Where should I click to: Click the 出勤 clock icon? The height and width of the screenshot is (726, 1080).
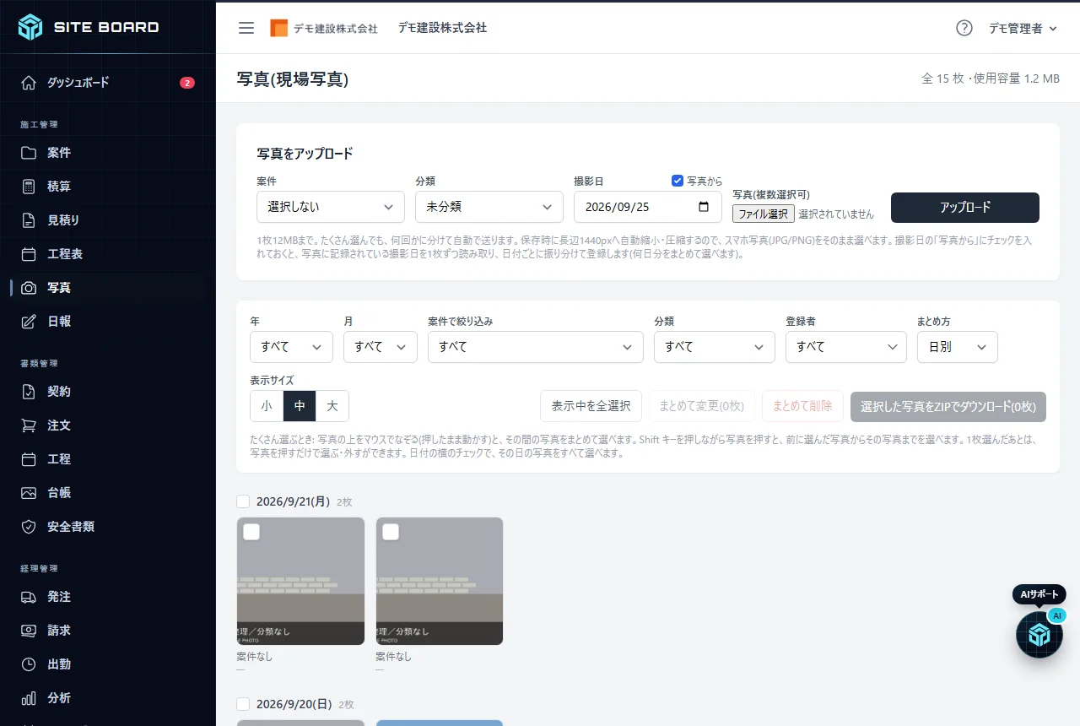tap(29, 664)
